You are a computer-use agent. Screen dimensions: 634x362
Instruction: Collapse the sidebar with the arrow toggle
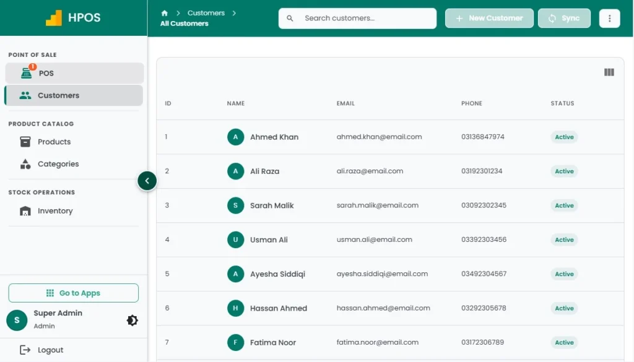point(147,181)
